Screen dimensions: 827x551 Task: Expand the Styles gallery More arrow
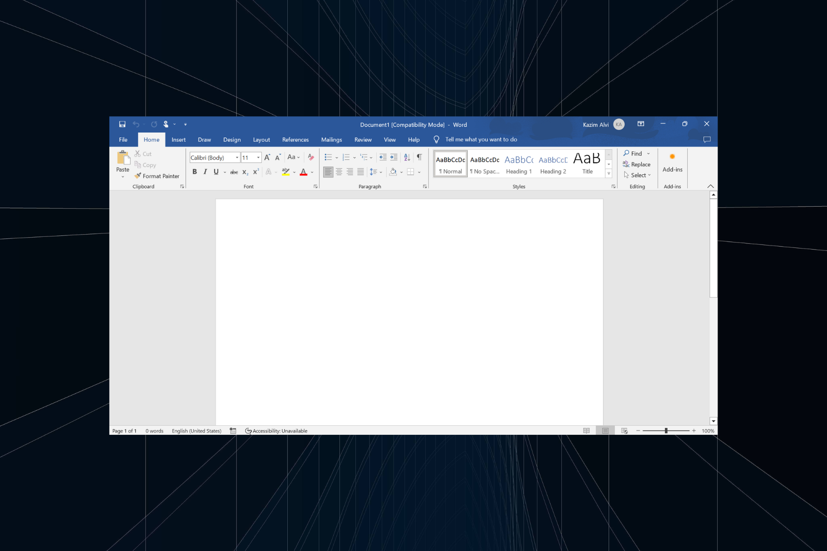[x=609, y=174]
